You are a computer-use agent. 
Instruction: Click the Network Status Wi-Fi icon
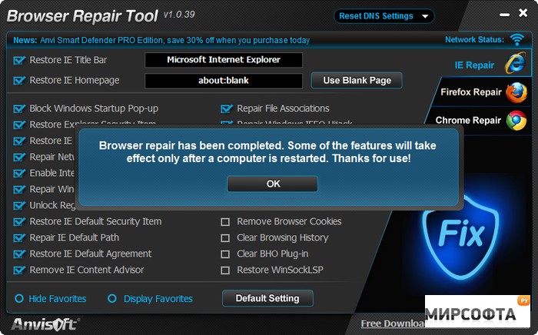click(x=516, y=39)
